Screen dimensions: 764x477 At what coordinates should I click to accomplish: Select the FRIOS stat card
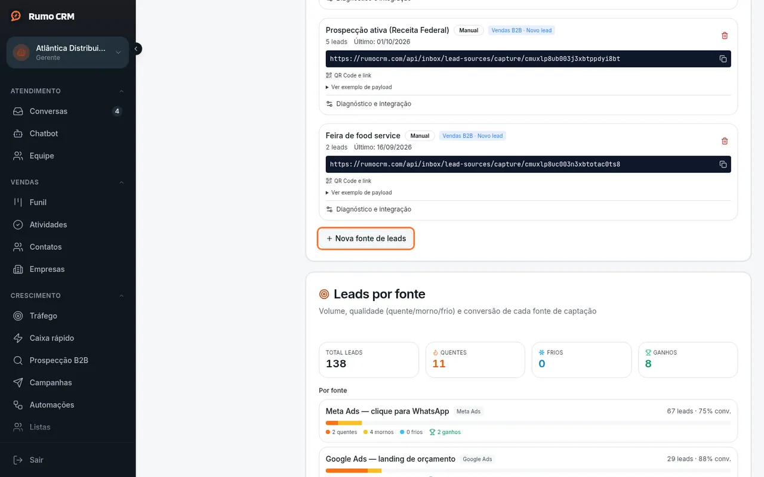point(581,360)
